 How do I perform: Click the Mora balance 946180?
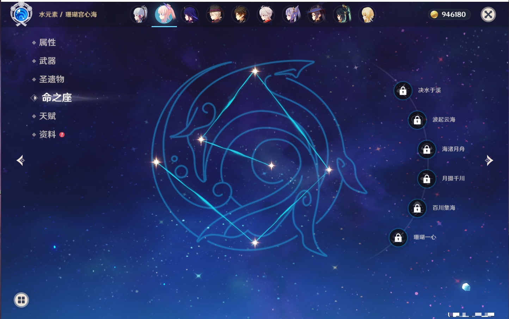[449, 14]
